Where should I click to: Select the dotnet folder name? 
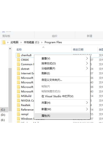pos(25,69)
